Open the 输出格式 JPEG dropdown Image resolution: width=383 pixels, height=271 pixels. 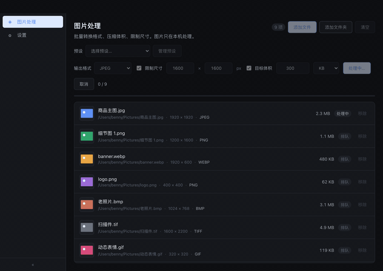pyautogui.click(x=113, y=68)
